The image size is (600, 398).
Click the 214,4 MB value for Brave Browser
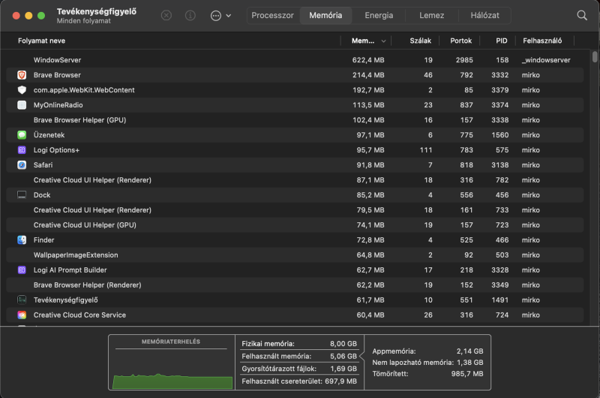(x=368, y=75)
